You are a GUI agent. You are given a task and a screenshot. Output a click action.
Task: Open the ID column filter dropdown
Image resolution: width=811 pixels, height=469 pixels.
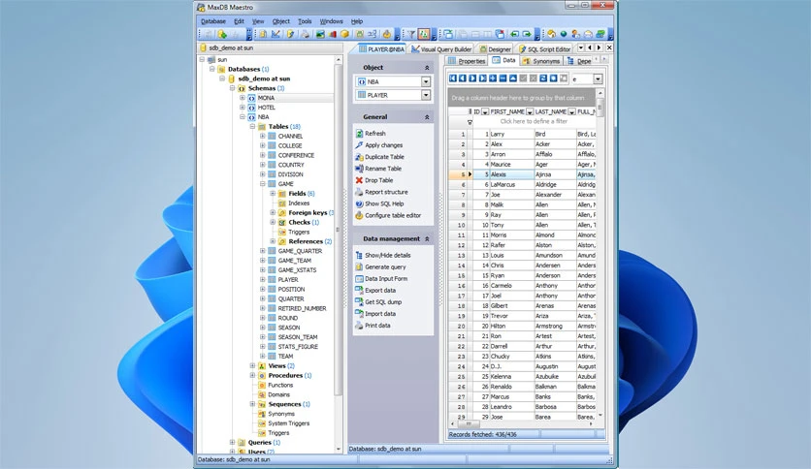point(485,111)
